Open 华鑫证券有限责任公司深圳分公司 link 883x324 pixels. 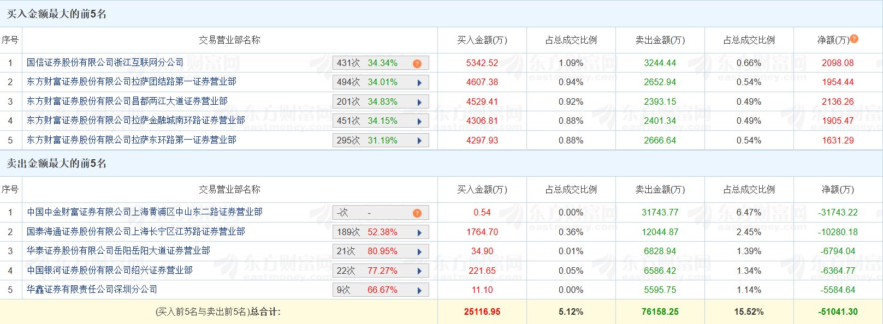coord(92,290)
